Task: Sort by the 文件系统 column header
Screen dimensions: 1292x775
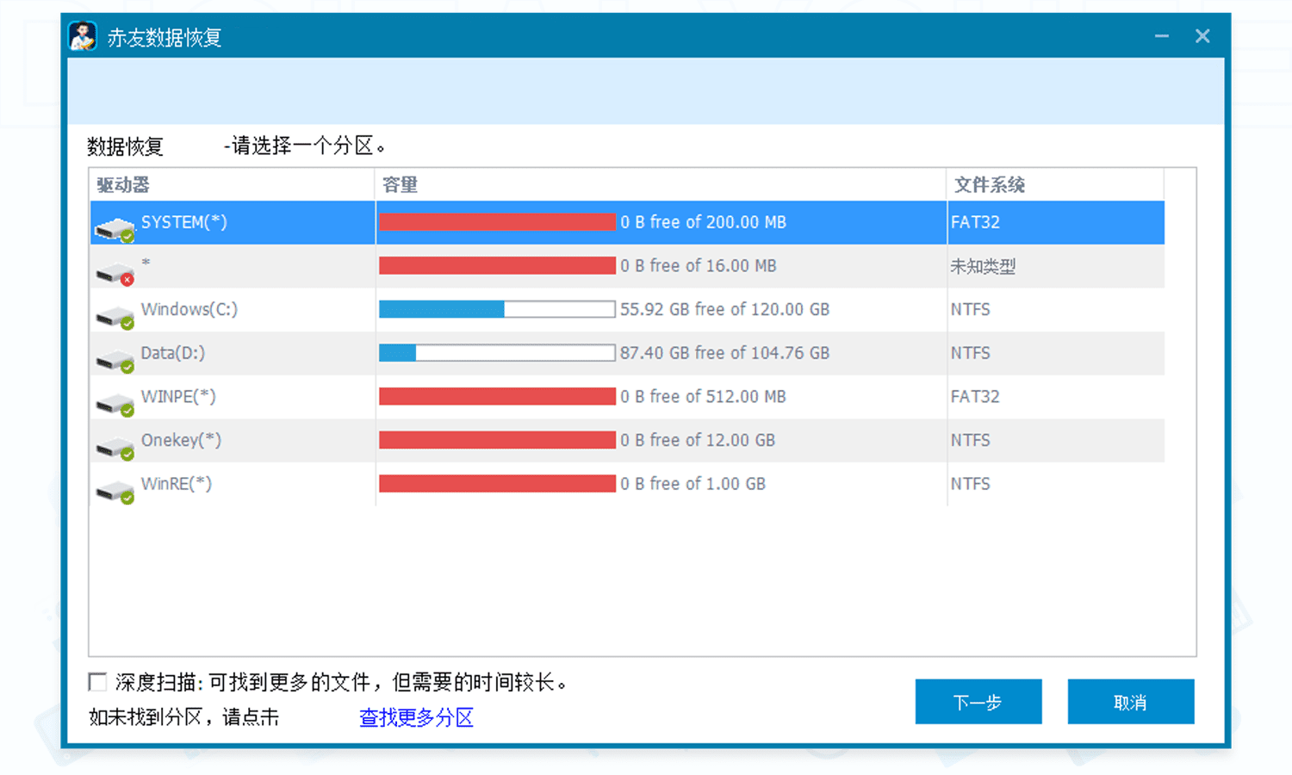Action: [989, 185]
